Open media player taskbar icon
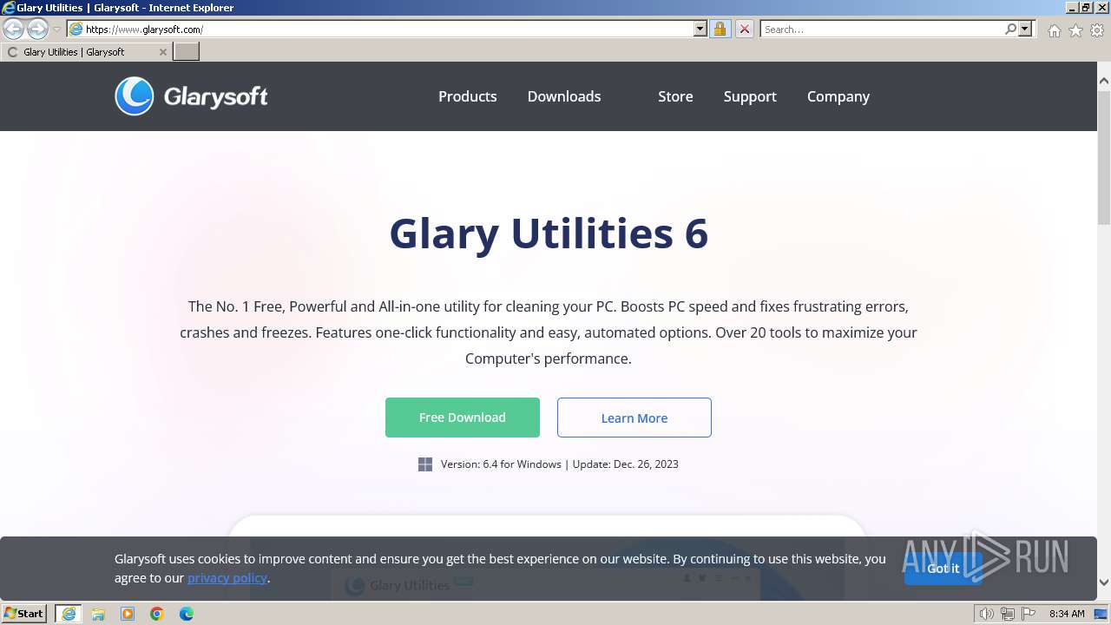The width and height of the screenshot is (1111, 625). click(128, 614)
